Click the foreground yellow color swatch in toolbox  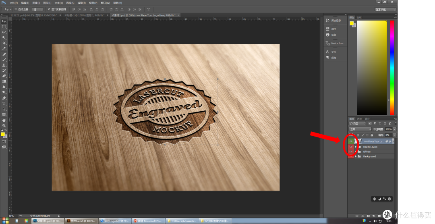coord(3,134)
